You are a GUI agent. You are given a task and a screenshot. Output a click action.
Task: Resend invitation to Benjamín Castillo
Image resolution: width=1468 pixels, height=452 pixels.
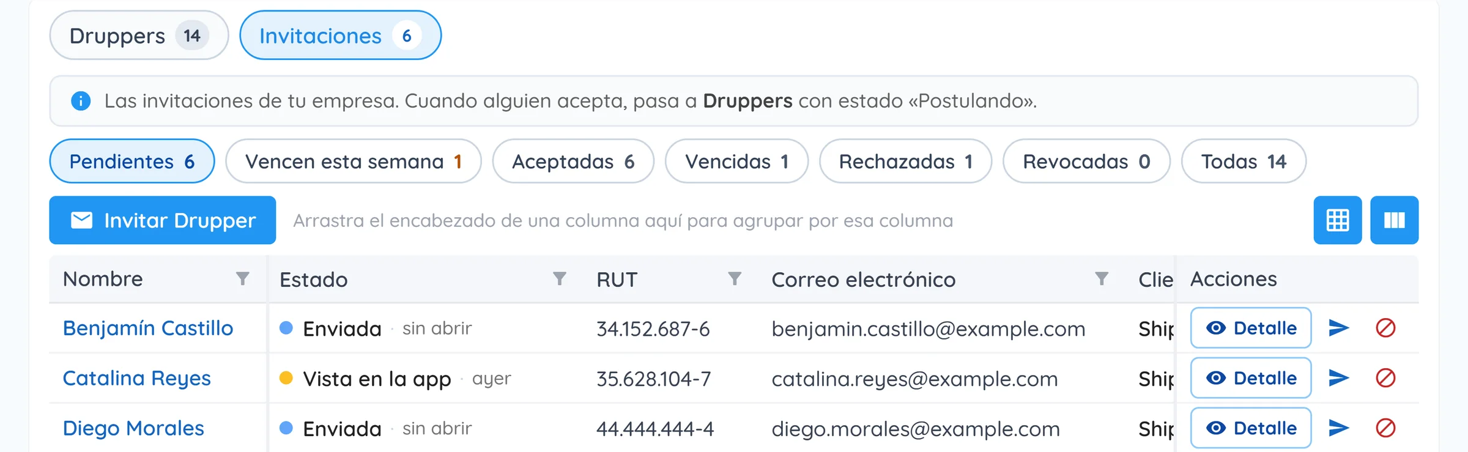1339,328
